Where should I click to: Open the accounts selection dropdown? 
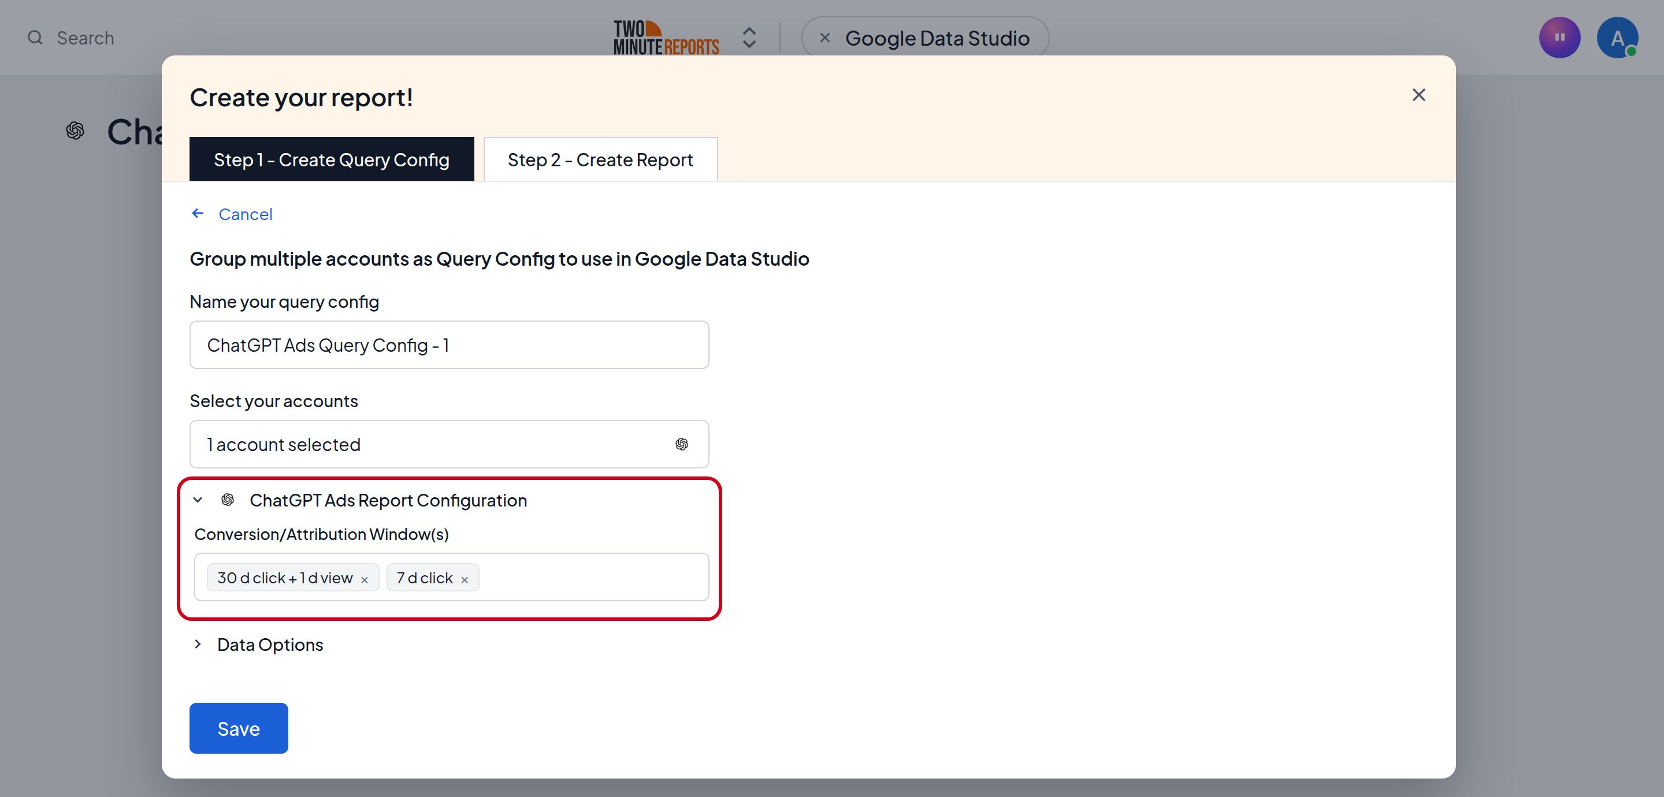pyautogui.click(x=449, y=444)
